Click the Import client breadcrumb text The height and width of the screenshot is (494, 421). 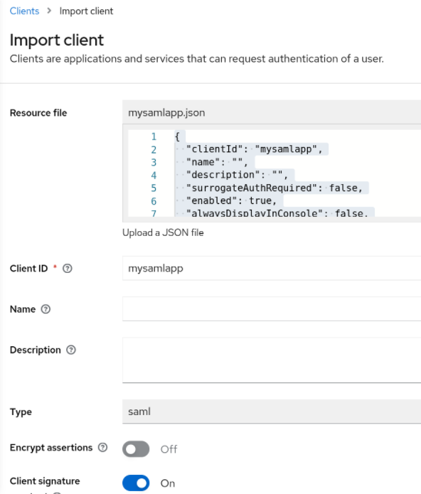pos(86,11)
